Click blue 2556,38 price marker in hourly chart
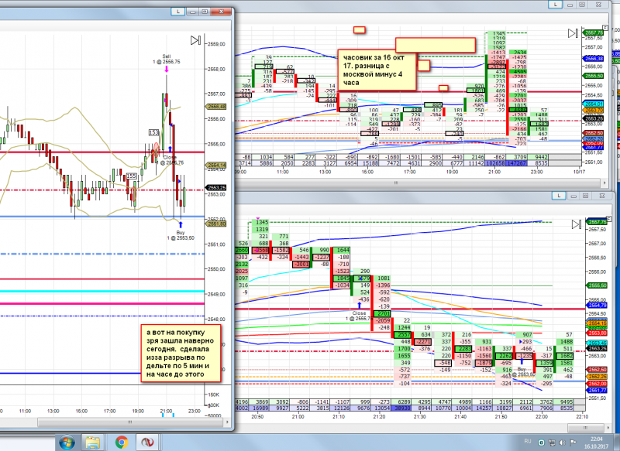This screenshot has height=451, width=620. pos(593,58)
